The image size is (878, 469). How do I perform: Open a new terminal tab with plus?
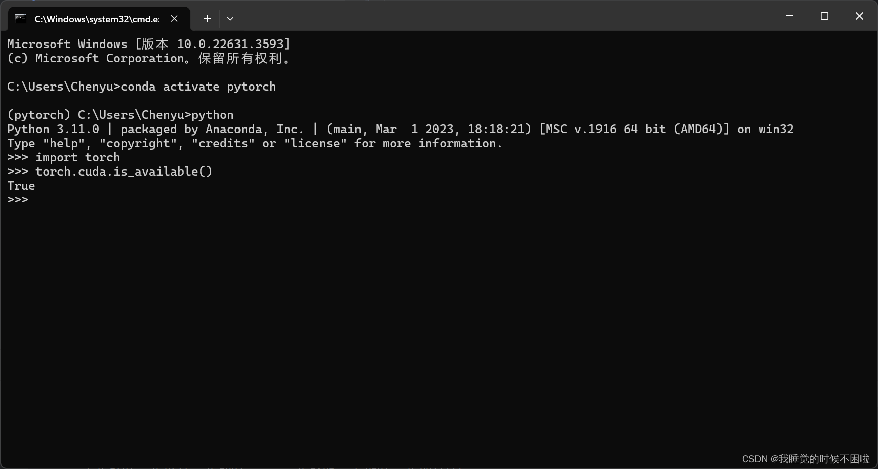pos(207,19)
